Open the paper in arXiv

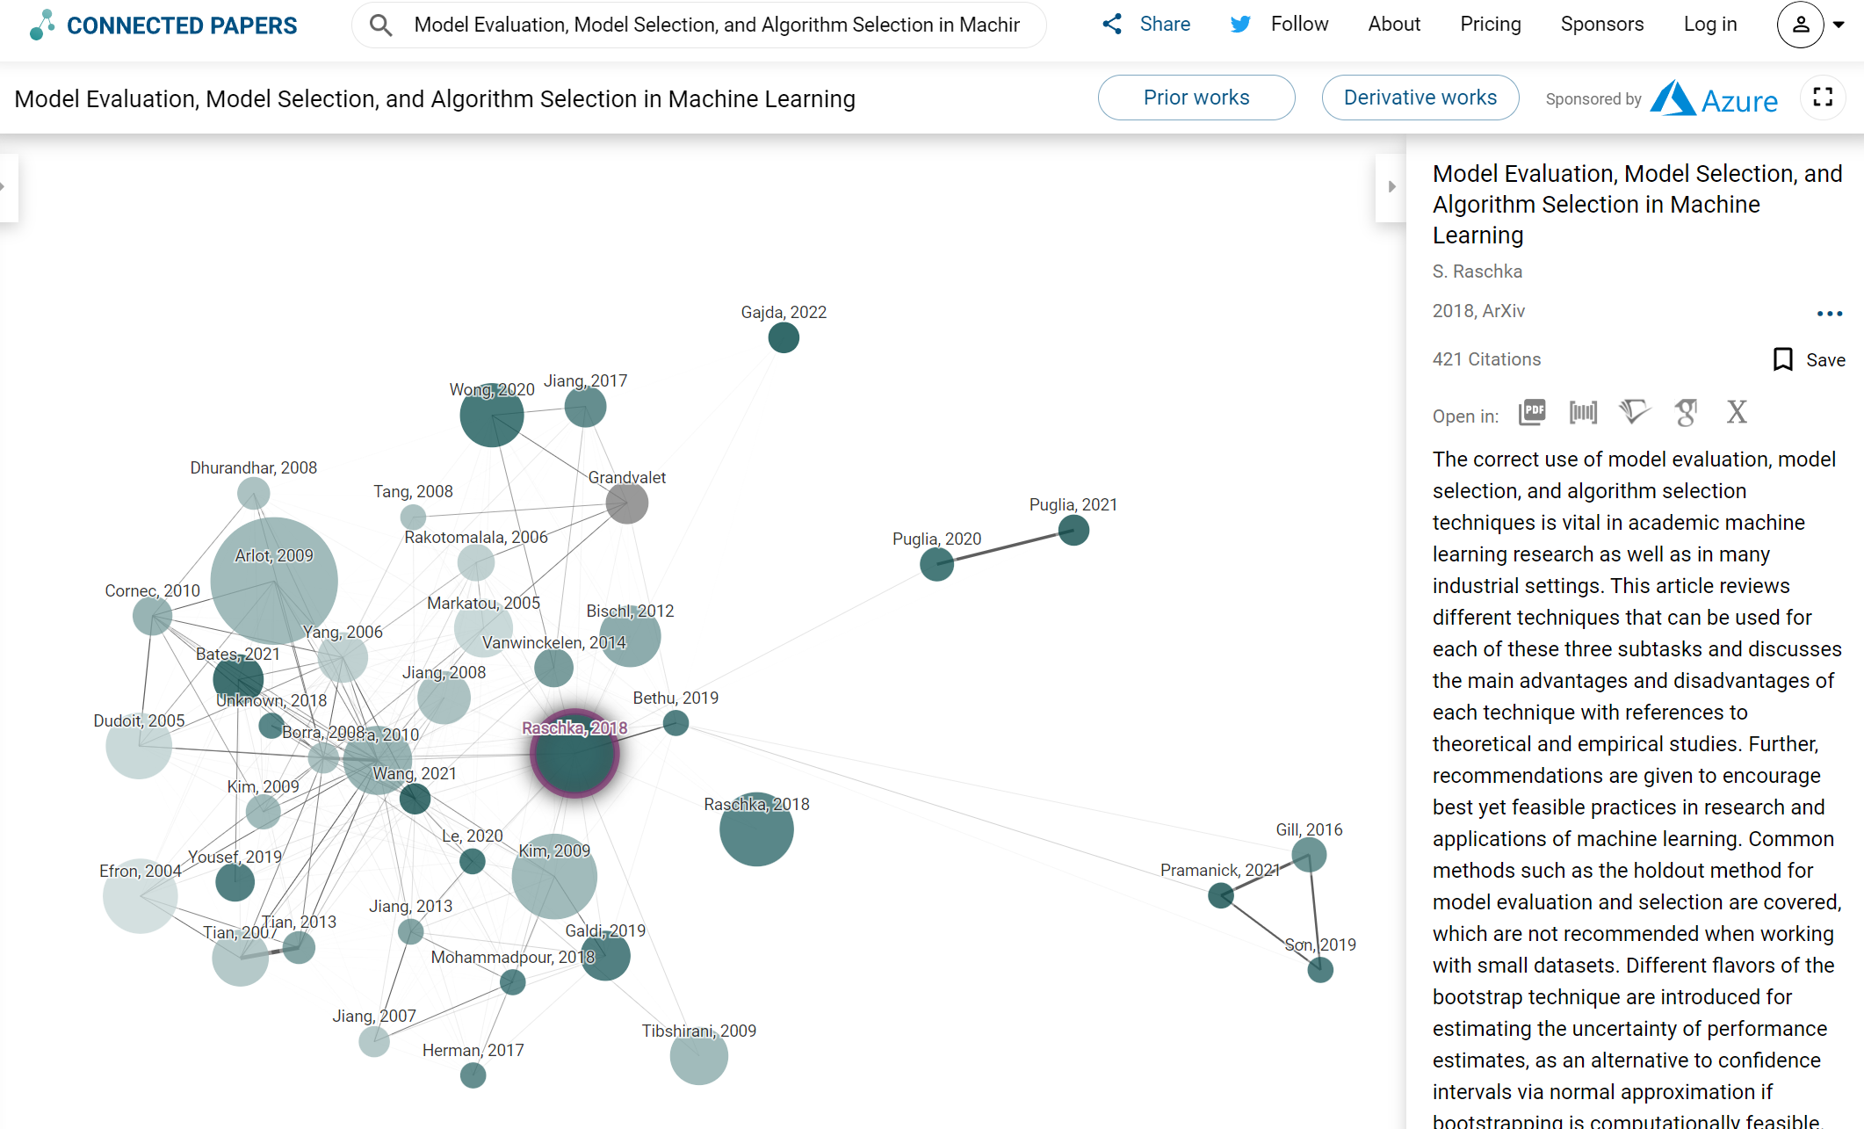(x=1737, y=412)
